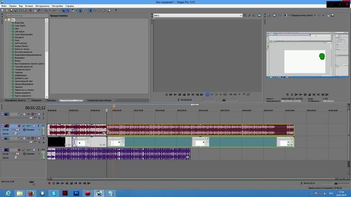Viewport: 351px width, 197px height.
Task: Play from start in the video preview window
Action: 296,95
